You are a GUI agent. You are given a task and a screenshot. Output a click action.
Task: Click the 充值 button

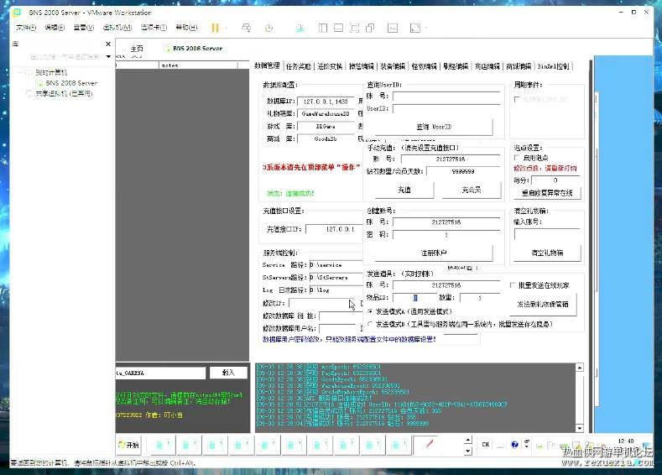pyautogui.click(x=404, y=190)
